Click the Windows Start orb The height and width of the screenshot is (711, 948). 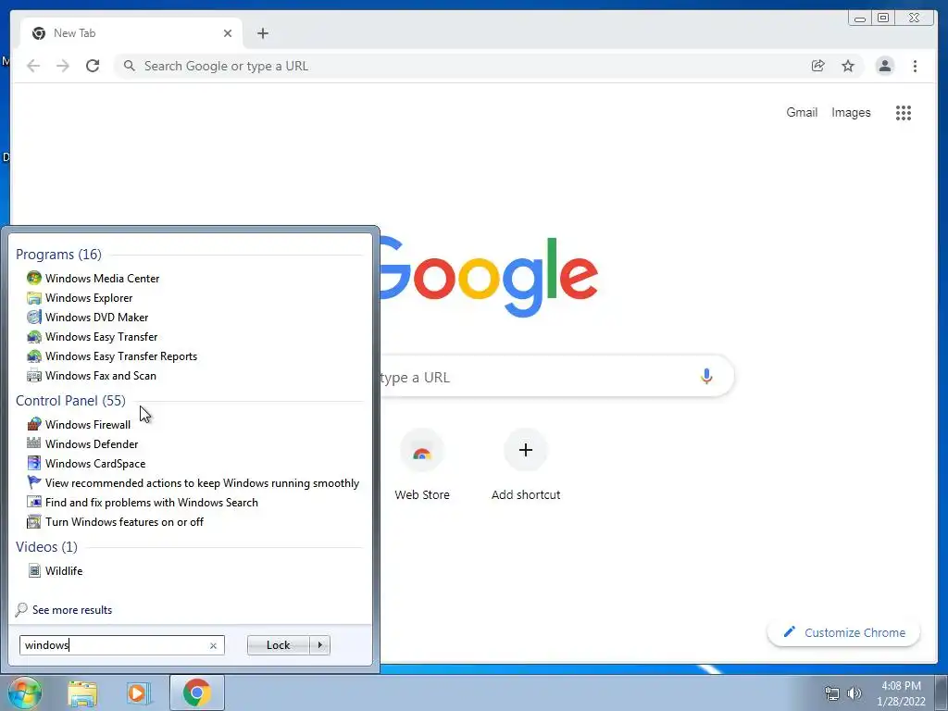(24, 692)
